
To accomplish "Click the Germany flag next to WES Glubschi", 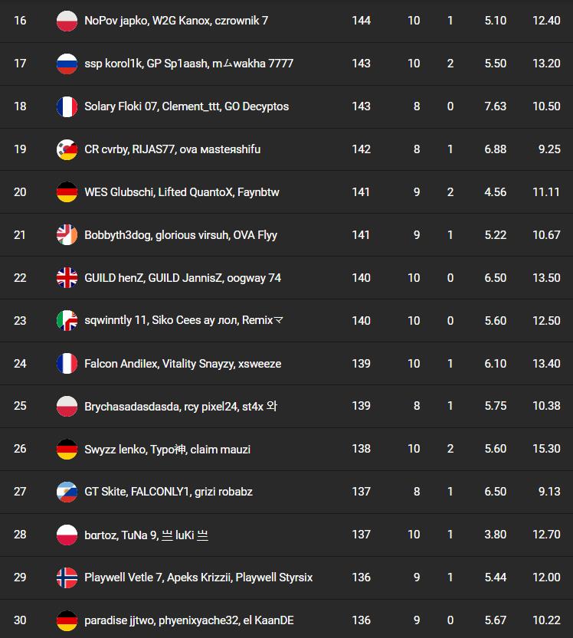I will pyautogui.click(x=67, y=192).
